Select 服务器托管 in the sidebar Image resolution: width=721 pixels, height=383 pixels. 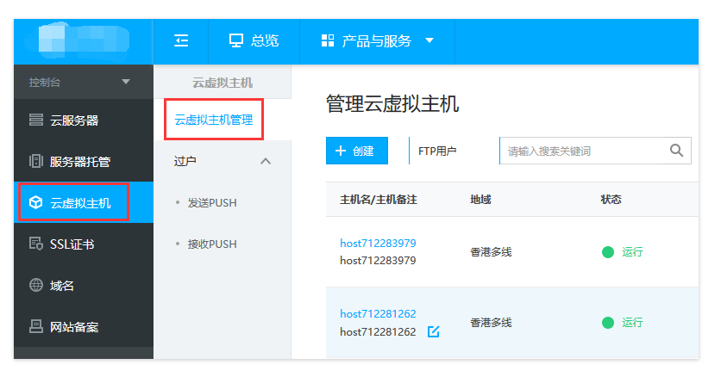[x=84, y=162]
